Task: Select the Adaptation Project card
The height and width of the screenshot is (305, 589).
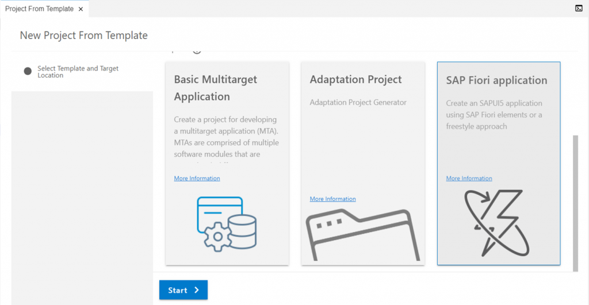Action: tap(363, 164)
